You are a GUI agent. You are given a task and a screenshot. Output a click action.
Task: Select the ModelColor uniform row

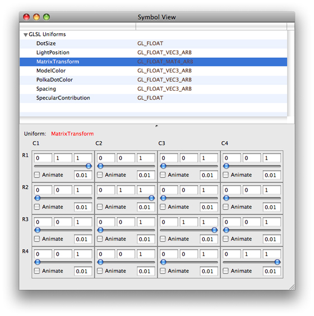(x=154, y=71)
